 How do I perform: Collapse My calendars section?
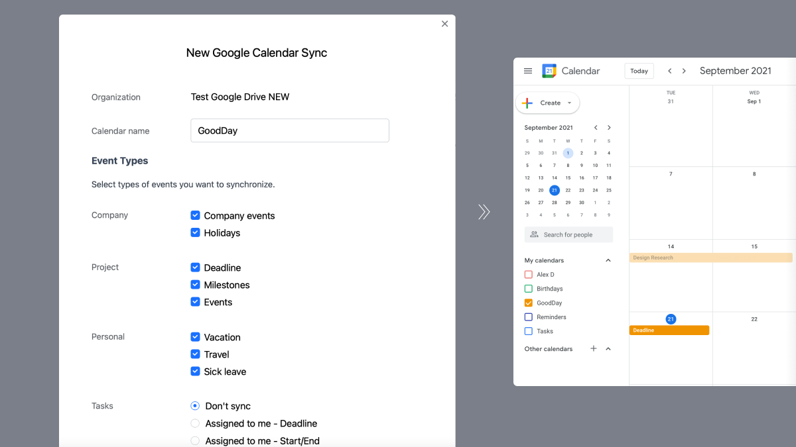click(608, 260)
